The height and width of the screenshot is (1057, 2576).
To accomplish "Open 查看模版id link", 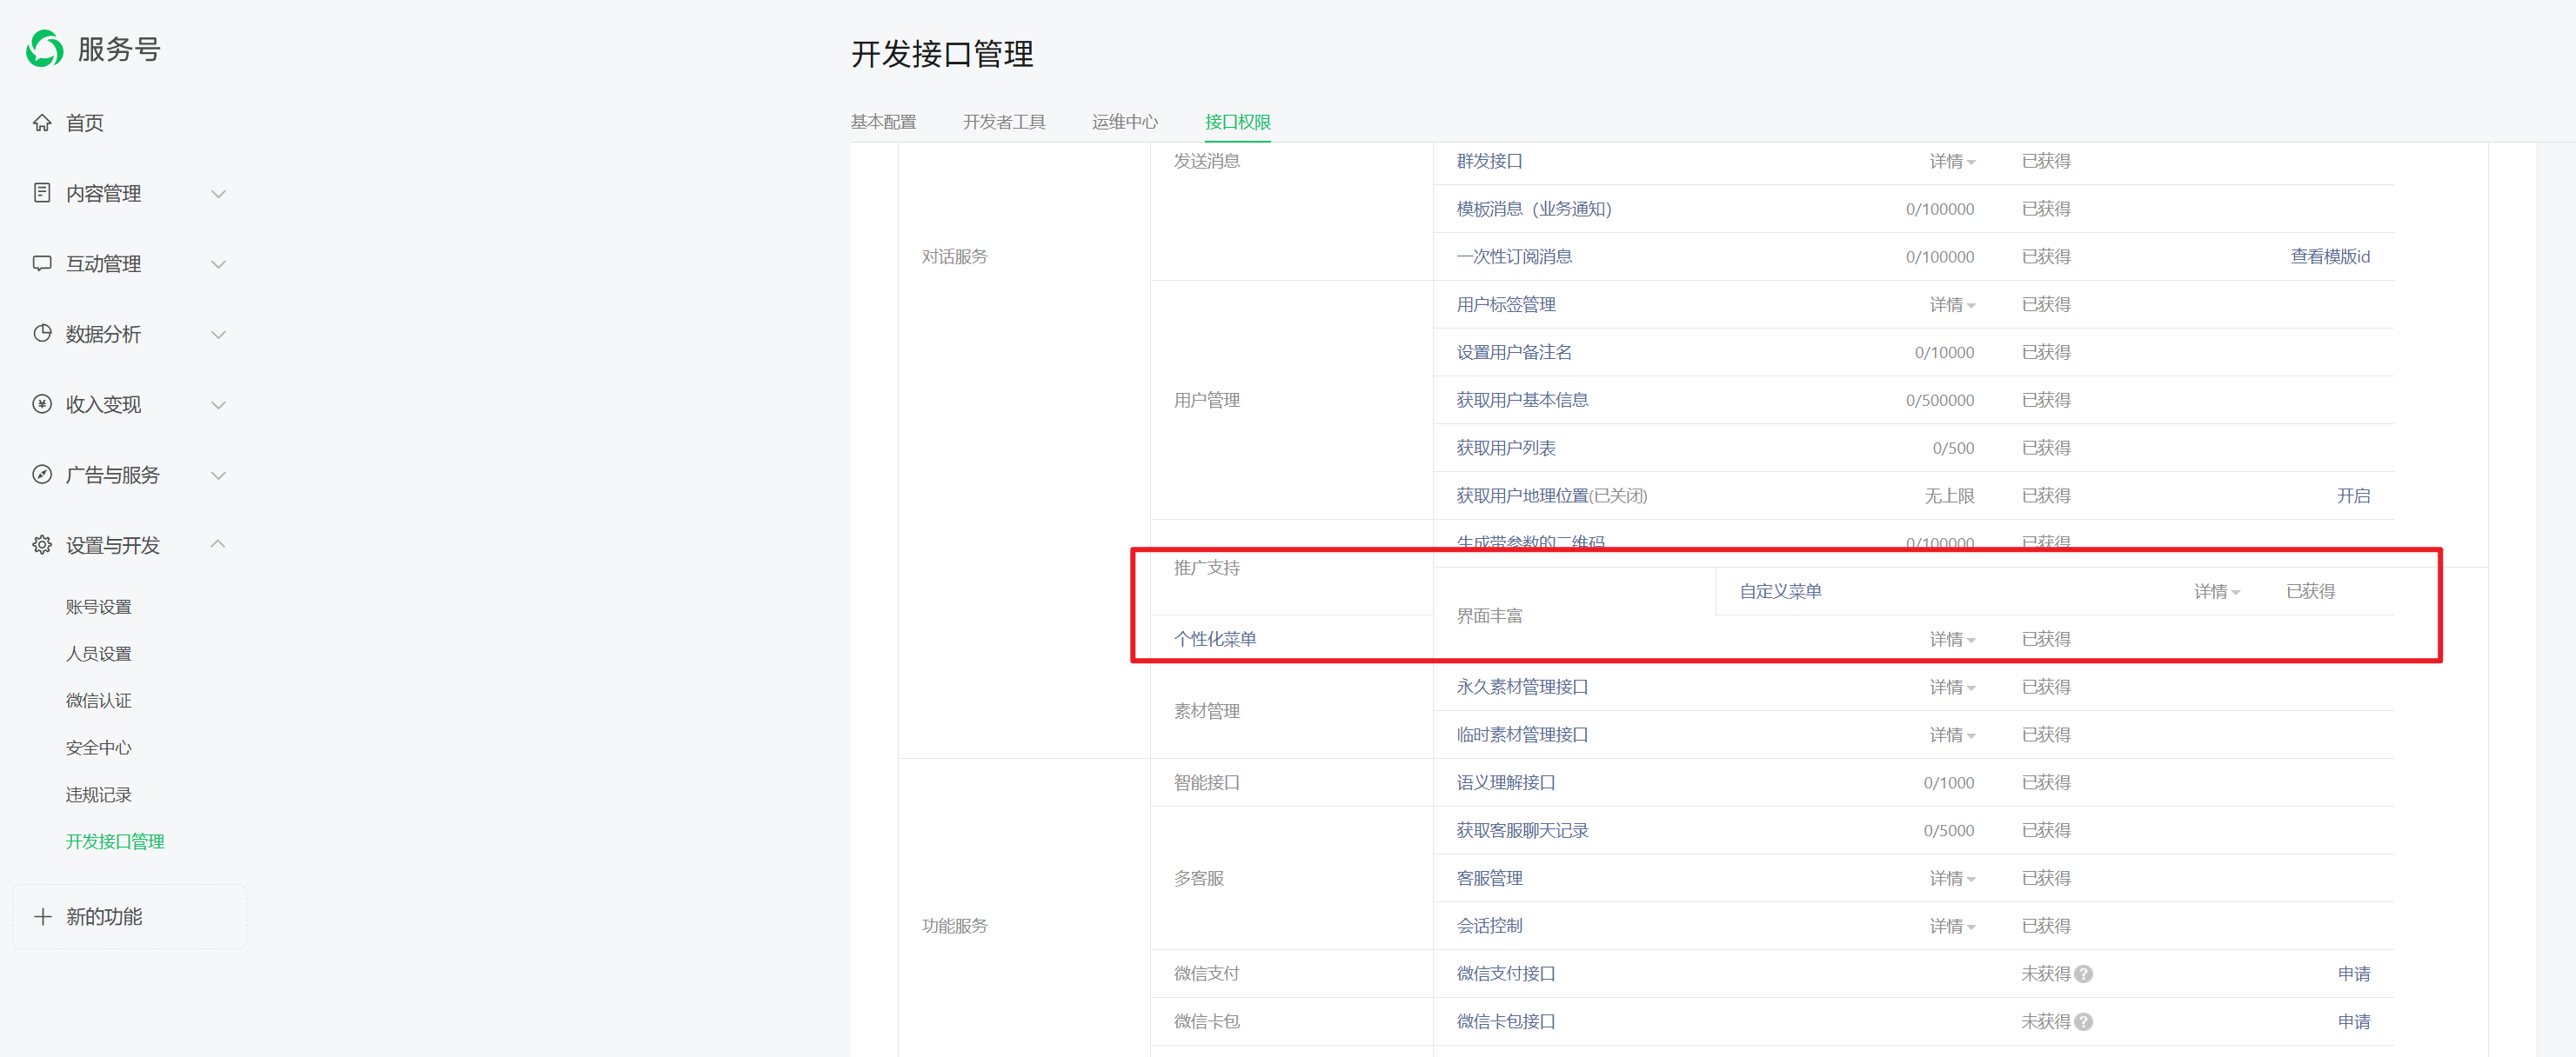I will pyautogui.click(x=2329, y=256).
